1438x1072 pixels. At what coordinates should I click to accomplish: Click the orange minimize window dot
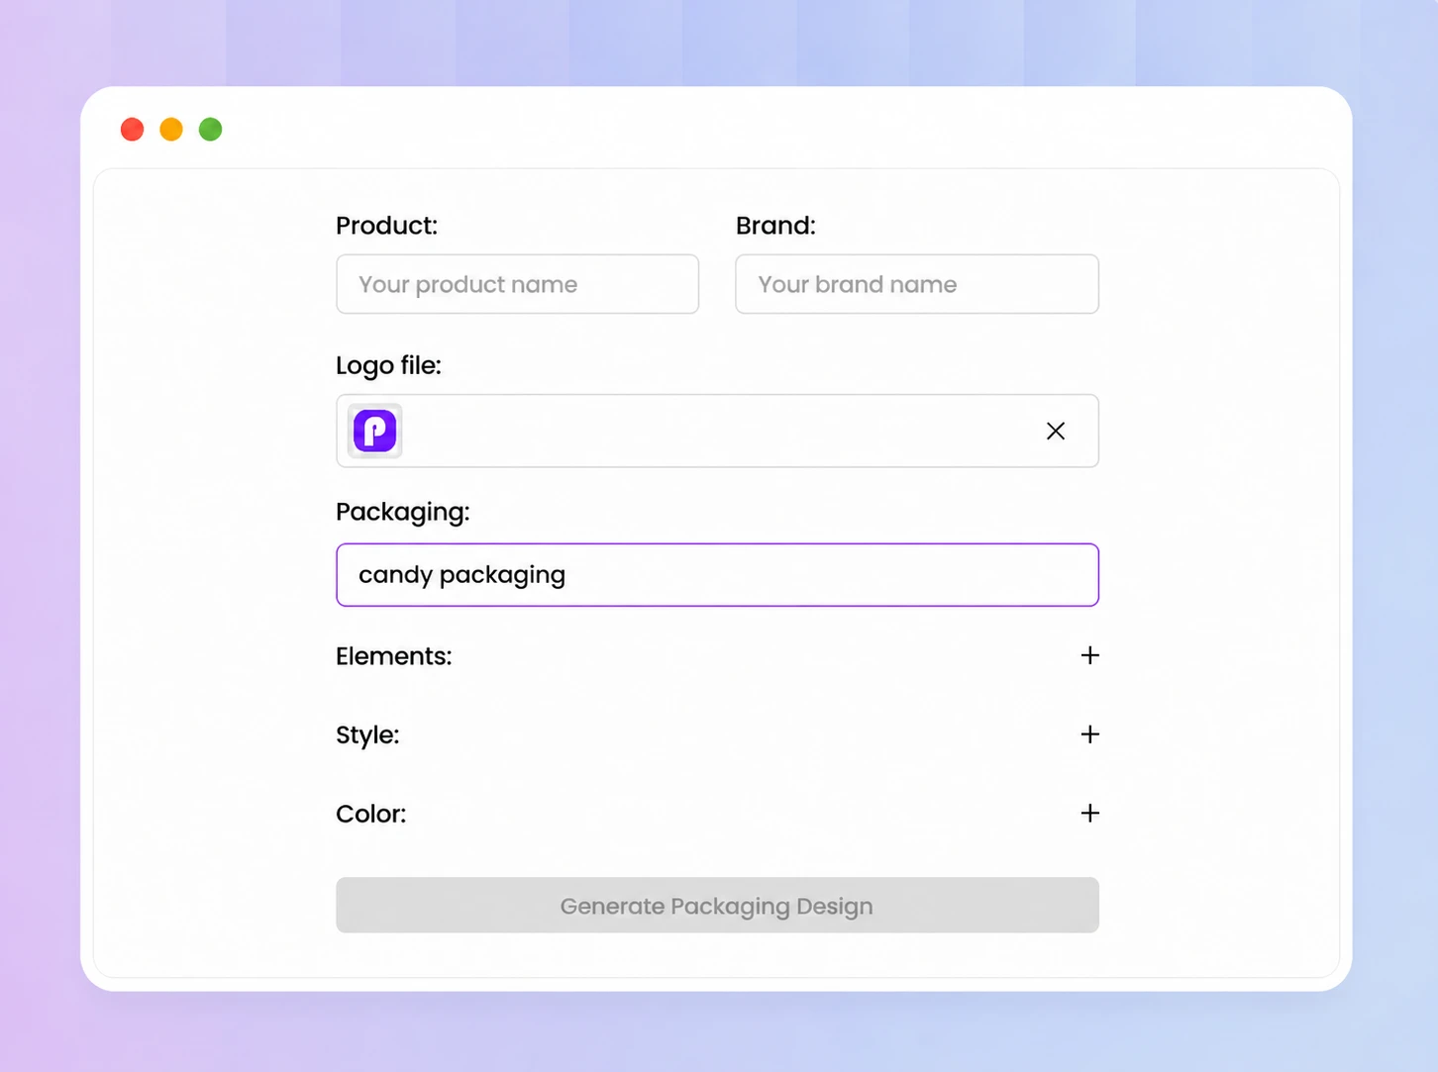(x=171, y=130)
